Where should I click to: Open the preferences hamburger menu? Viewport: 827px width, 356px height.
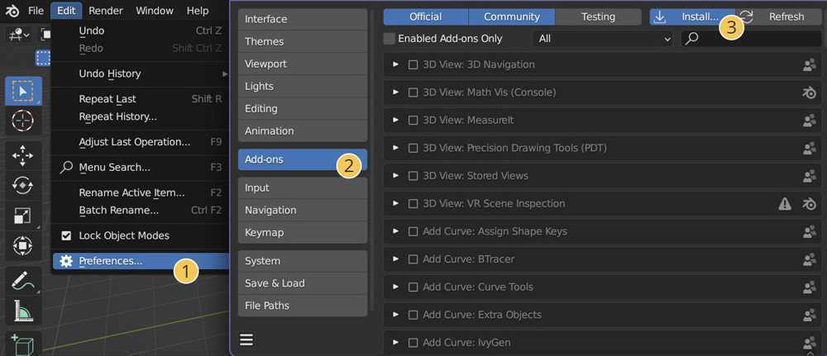246,339
